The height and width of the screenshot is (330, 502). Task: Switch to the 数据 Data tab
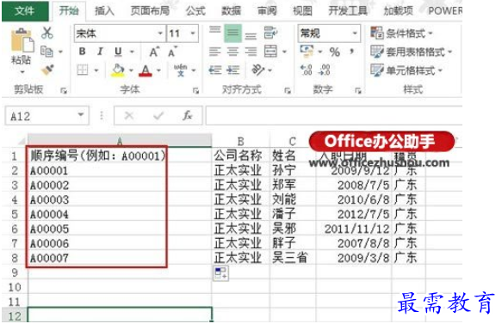click(231, 11)
